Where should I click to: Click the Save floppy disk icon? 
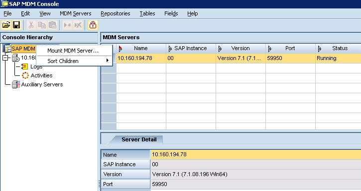click(16, 25)
